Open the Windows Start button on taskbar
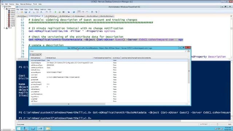Screen dimensions: 233x131 19,128
